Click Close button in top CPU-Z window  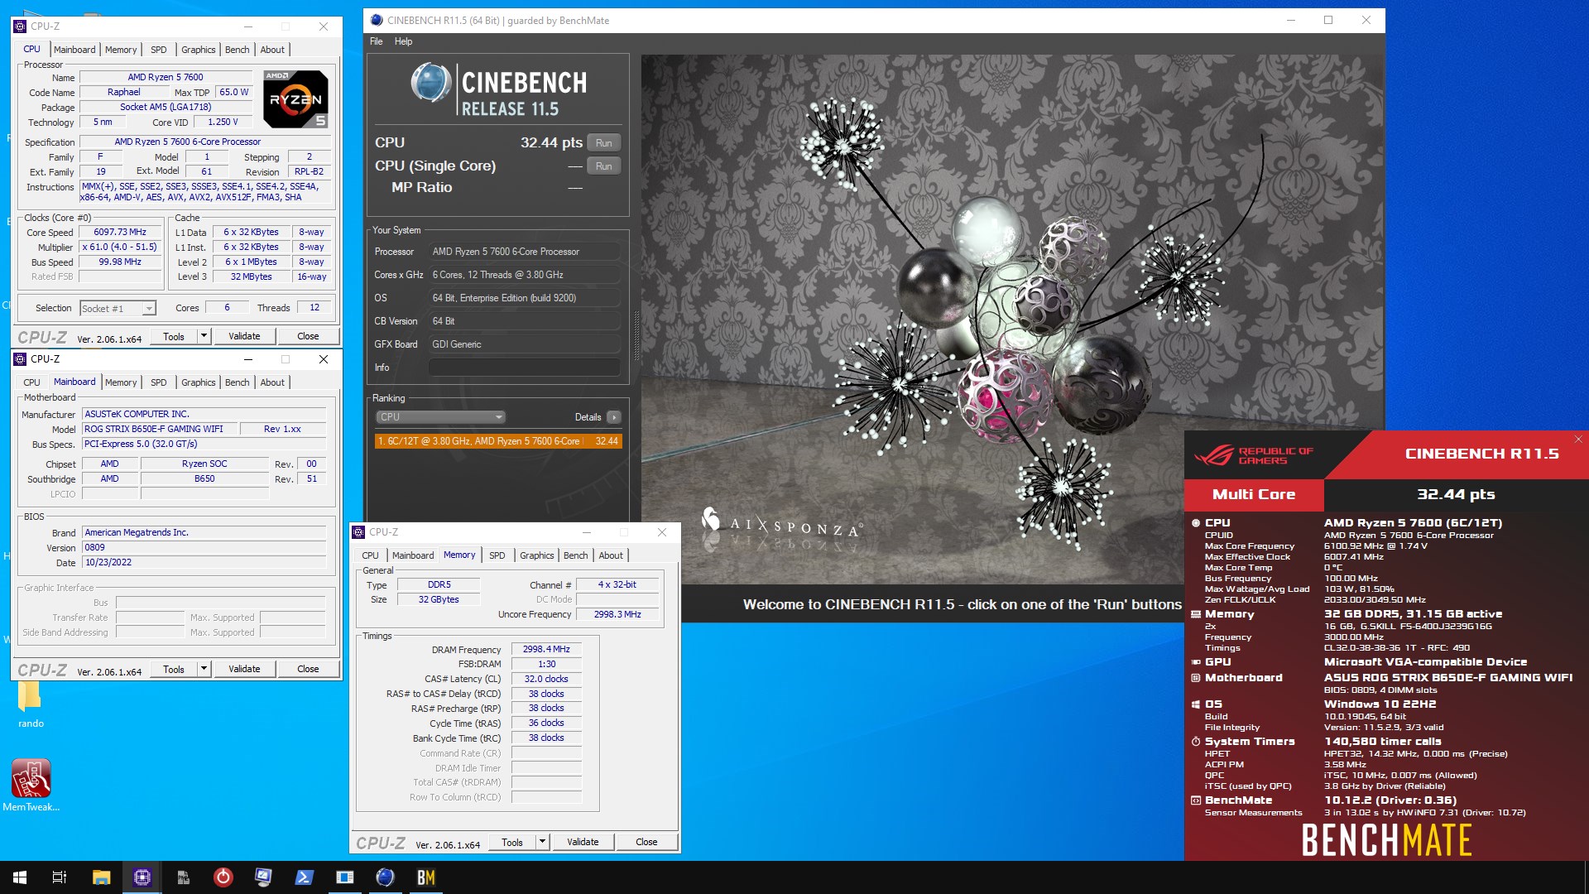(308, 336)
